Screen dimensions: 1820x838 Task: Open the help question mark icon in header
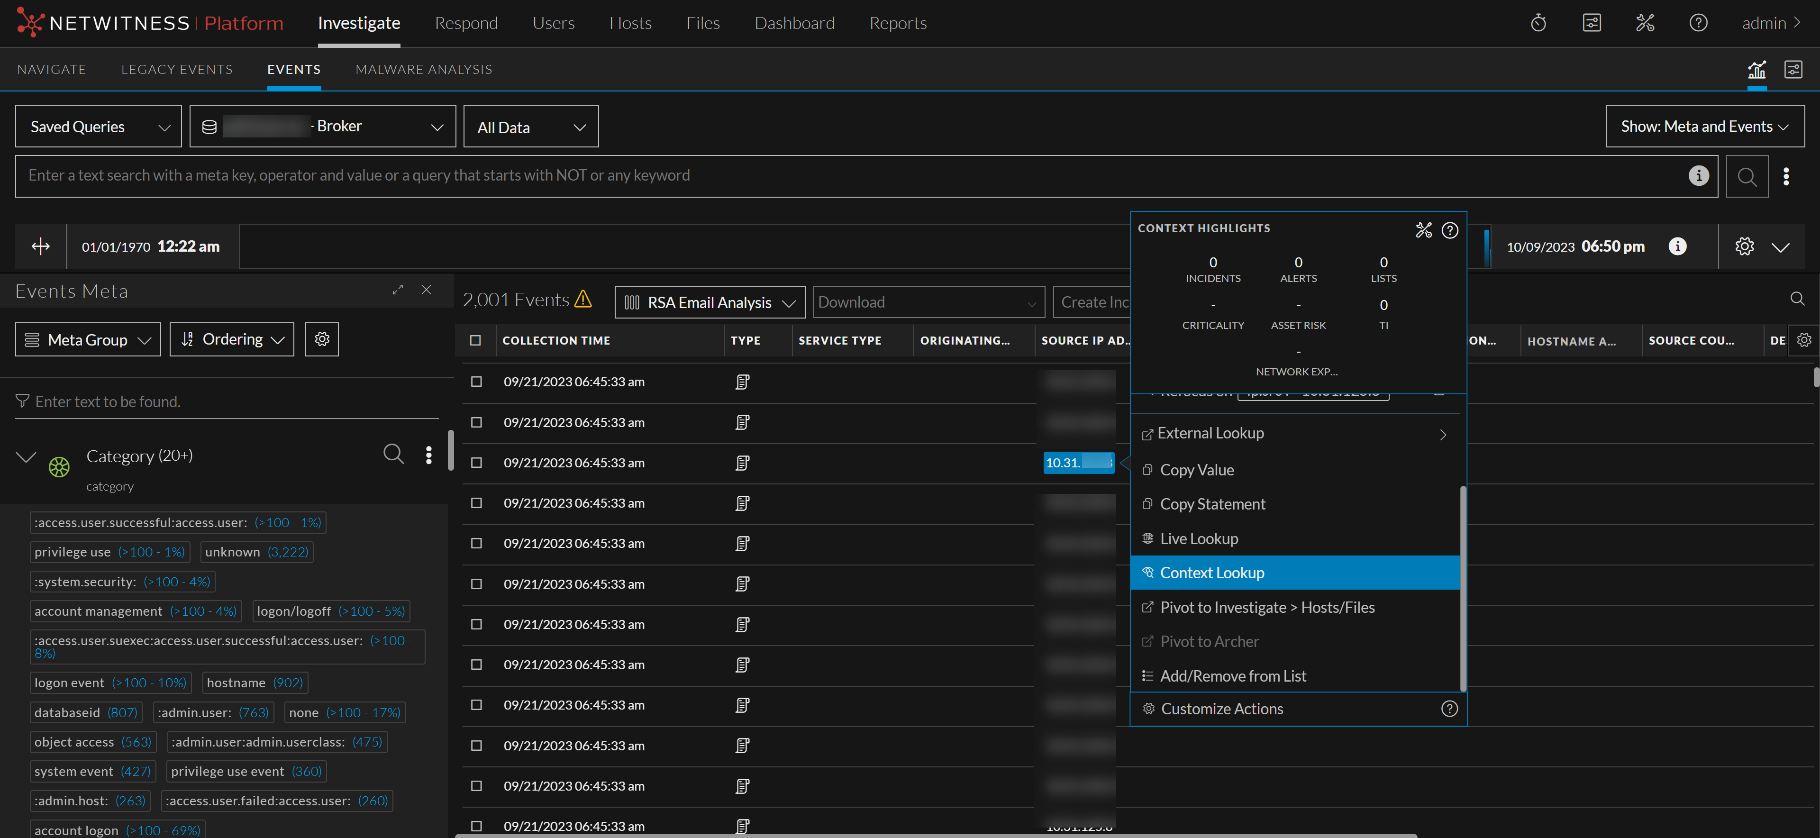1698,23
